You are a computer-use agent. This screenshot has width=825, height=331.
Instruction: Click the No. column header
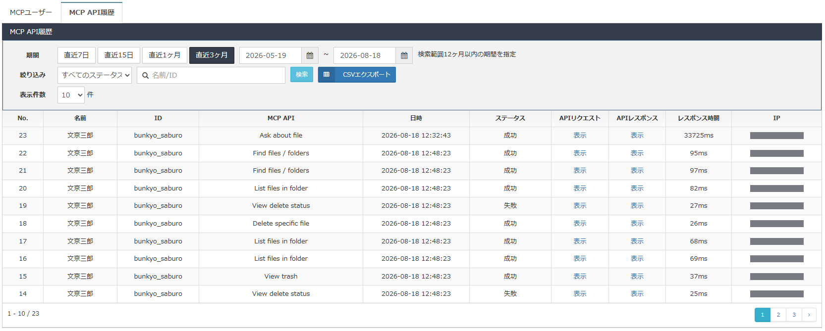(23, 118)
